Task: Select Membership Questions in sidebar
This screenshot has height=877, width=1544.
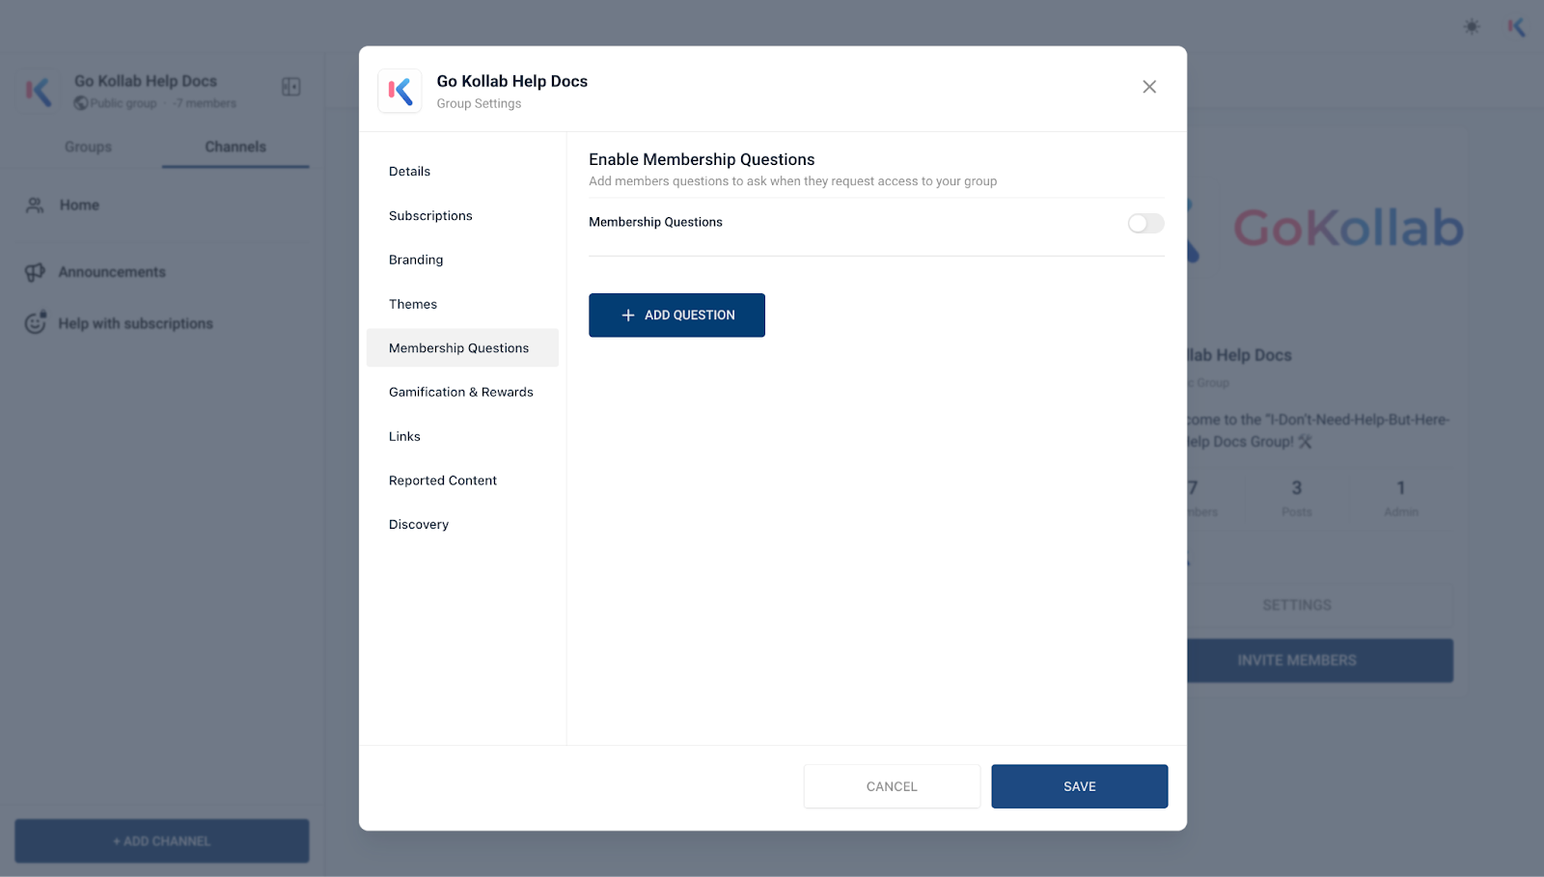Action: tap(462, 348)
